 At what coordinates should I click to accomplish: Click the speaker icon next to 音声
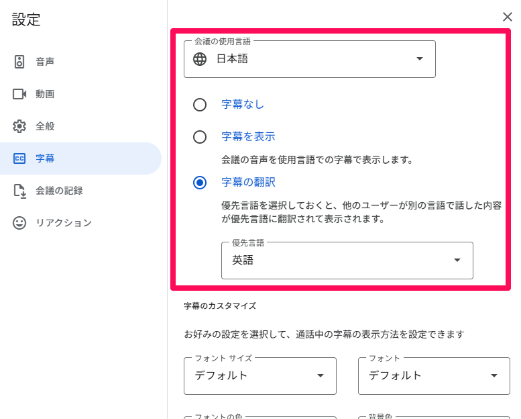click(19, 62)
